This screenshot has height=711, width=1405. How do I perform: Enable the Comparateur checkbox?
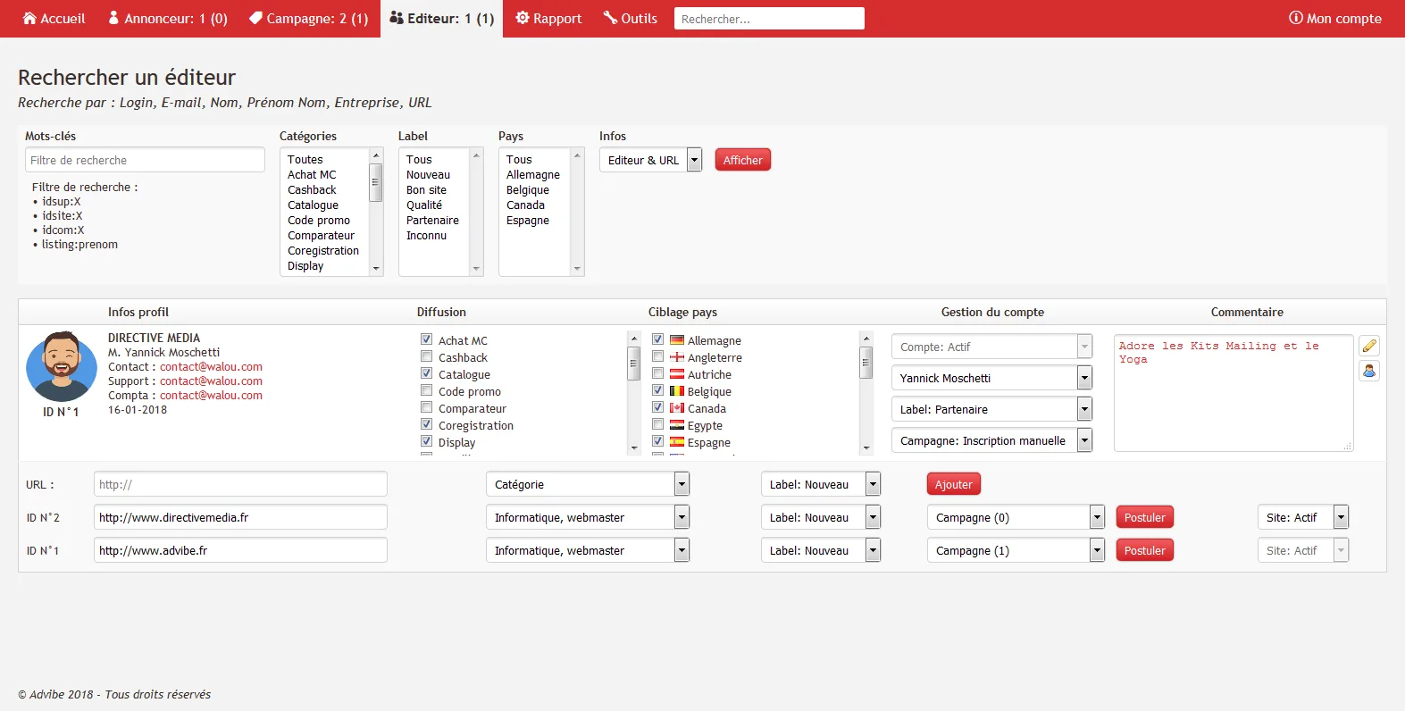tap(427, 407)
